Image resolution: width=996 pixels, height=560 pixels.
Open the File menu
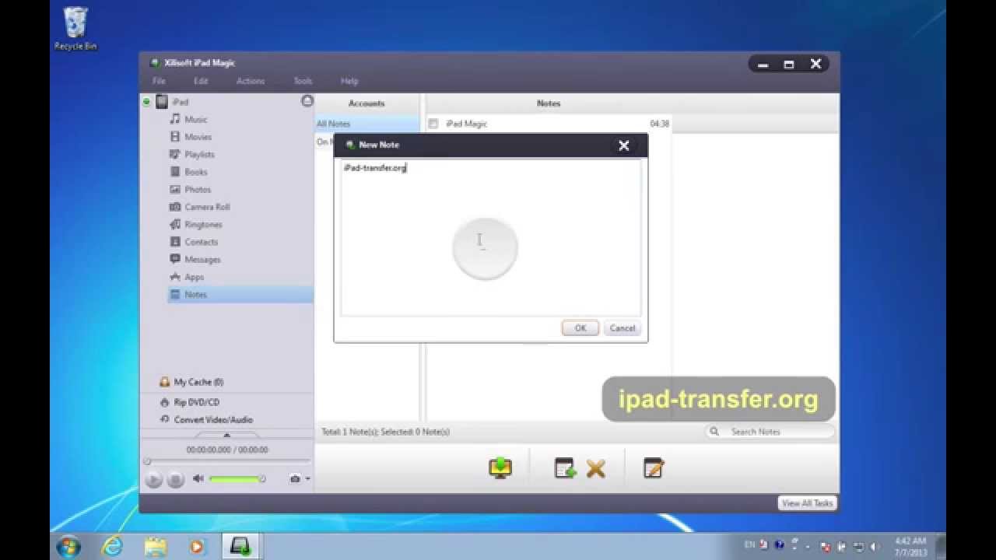click(x=159, y=81)
